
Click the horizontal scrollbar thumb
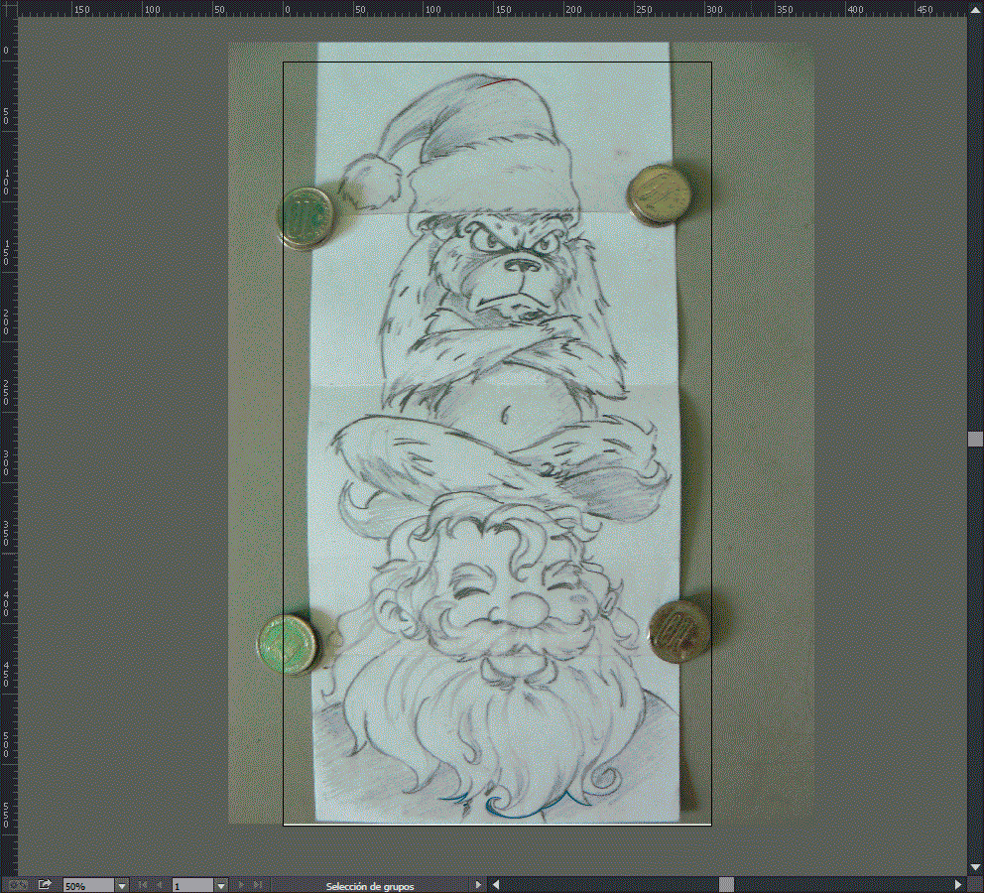726,885
